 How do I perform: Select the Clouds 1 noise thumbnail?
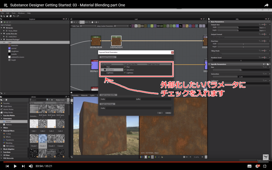point(34,139)
